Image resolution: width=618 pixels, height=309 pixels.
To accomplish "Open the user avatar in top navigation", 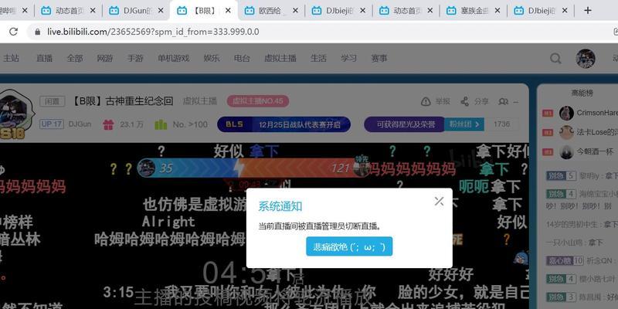I will click(x=586, y=59).
